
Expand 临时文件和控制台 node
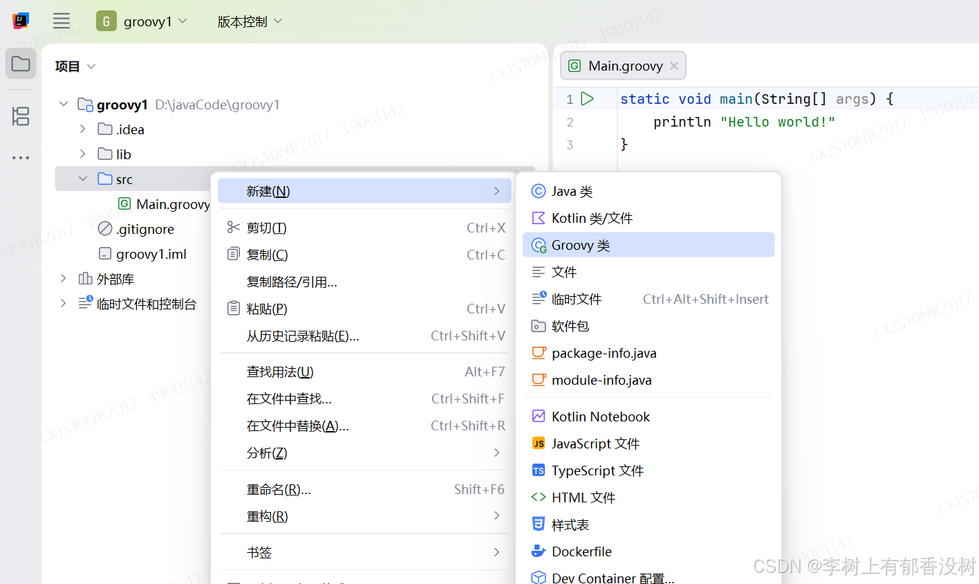64,303
